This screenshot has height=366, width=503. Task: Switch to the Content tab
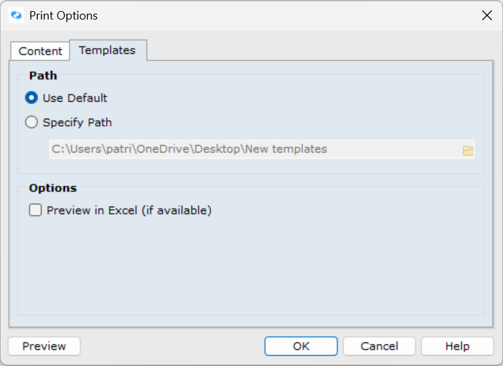(x=40, y=51)
